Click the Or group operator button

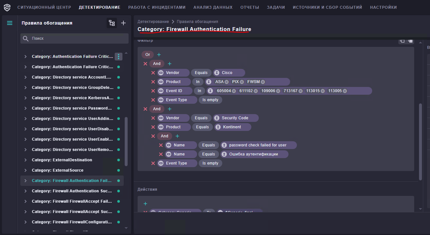coord(148,55)
